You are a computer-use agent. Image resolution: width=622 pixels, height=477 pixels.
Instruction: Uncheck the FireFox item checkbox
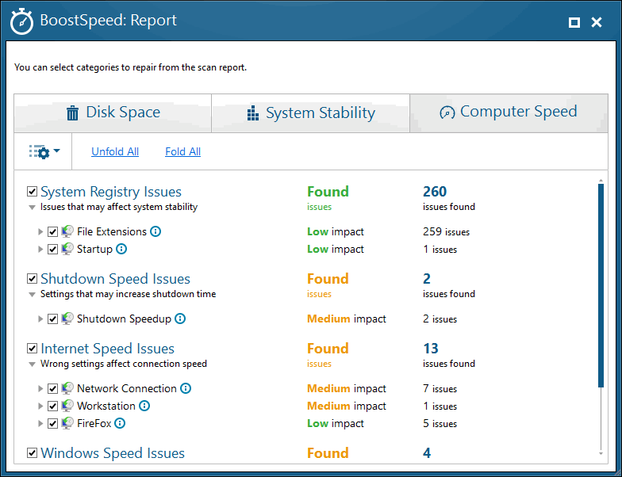pyautogui.click(x=52, y=423)
